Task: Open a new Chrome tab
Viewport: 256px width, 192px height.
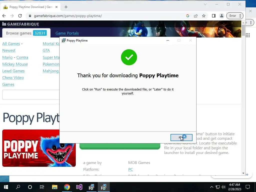Action: click(x=66, y=7)
